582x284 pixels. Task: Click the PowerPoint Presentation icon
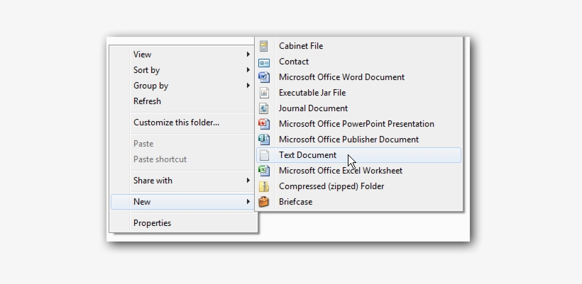263,124
